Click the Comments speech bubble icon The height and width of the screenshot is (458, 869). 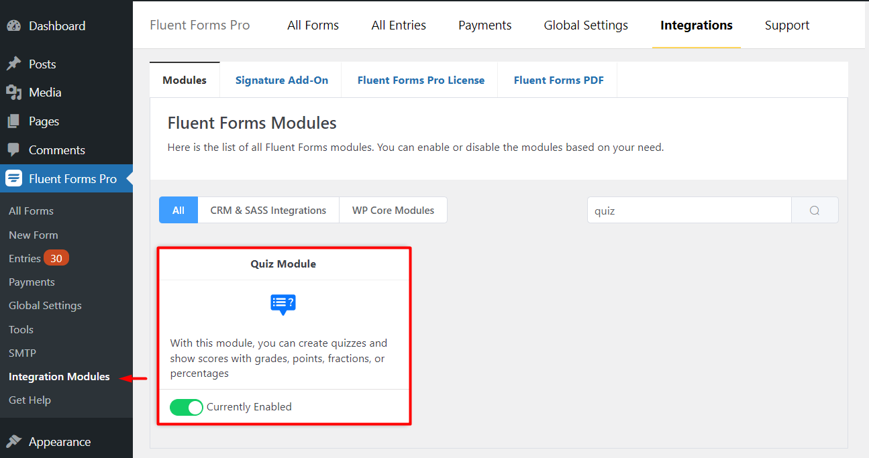point(14,150)
